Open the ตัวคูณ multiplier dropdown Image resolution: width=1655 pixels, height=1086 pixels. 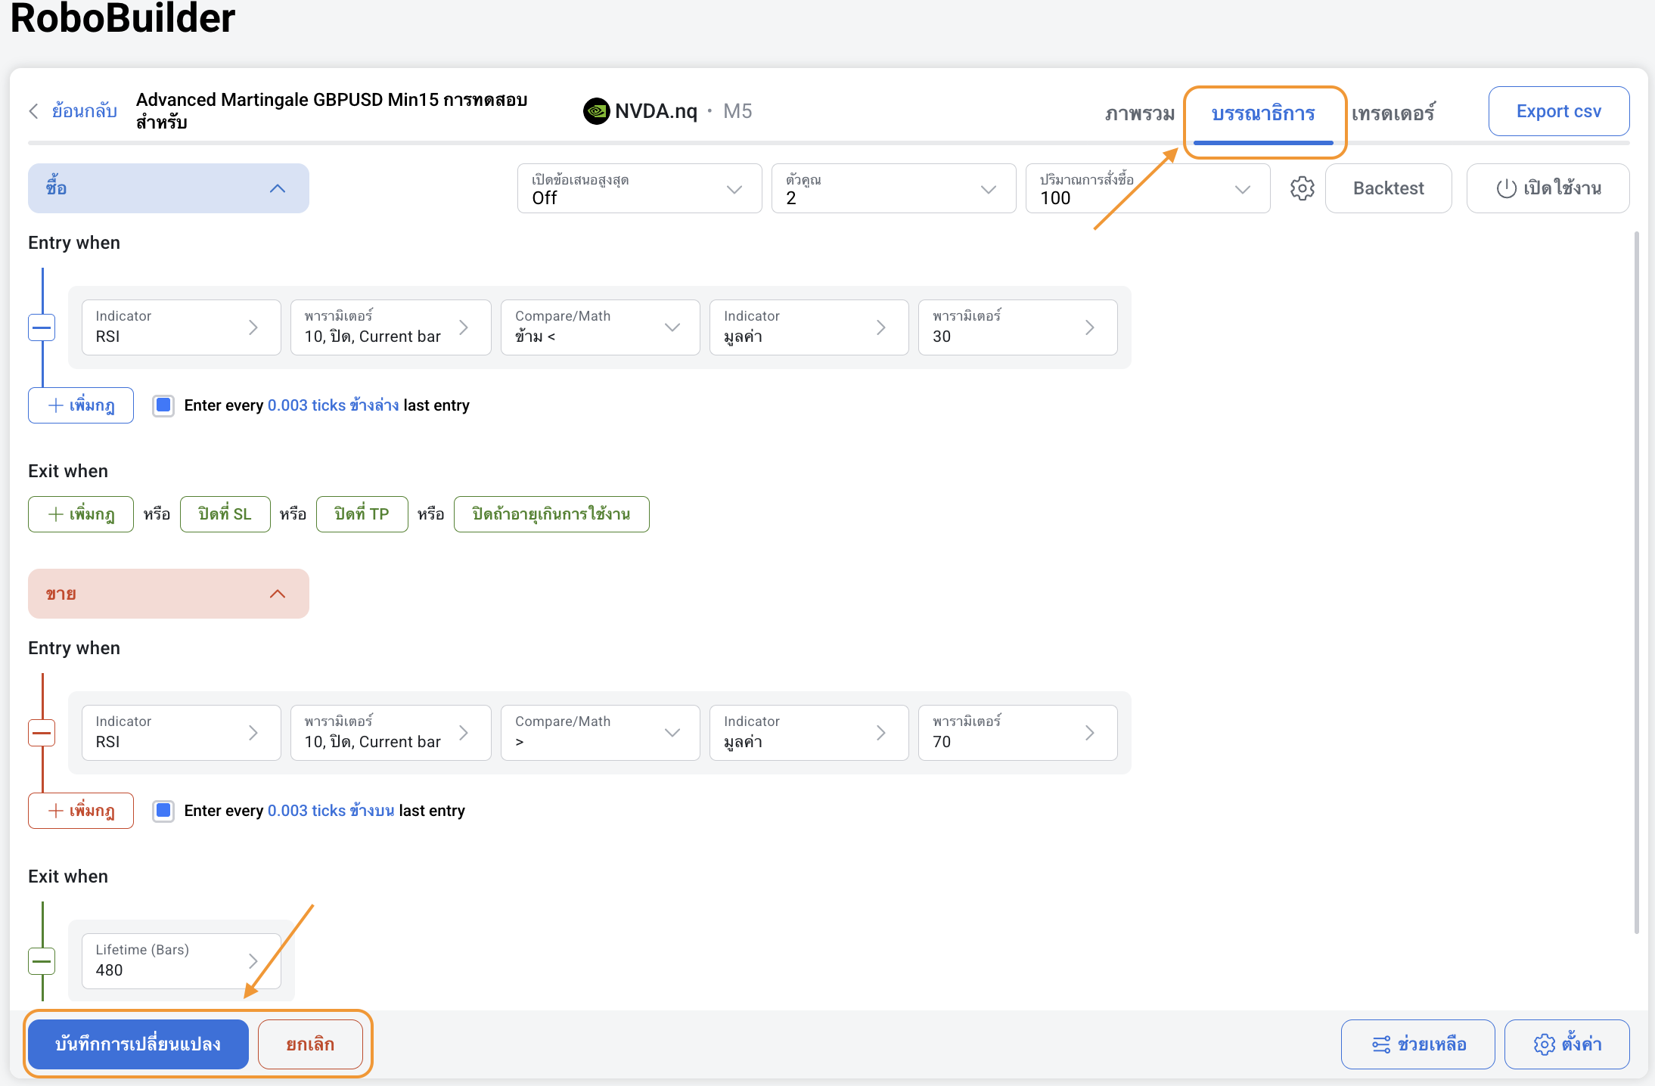point(893,188)
